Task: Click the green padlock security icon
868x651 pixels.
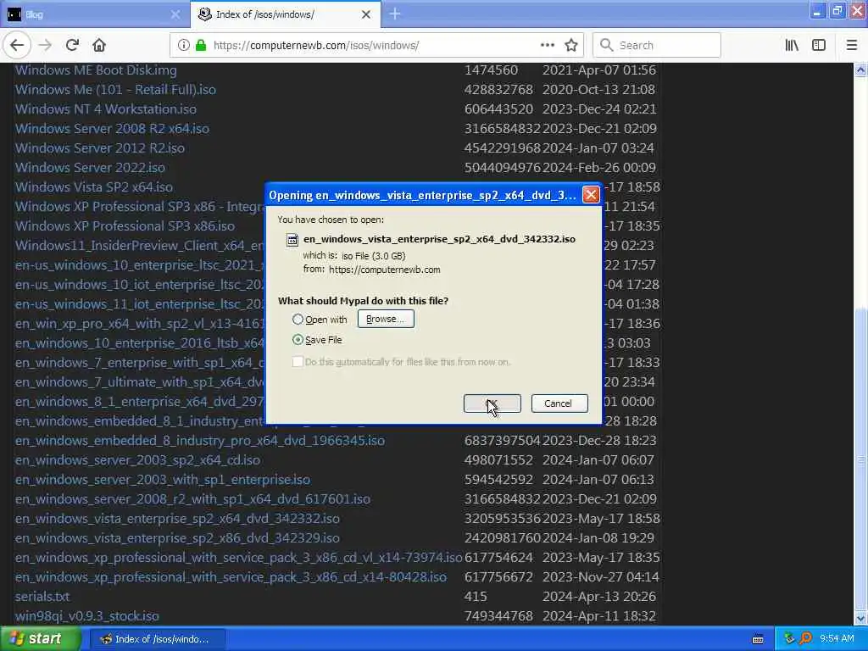Action: click(x=200, y=46)
